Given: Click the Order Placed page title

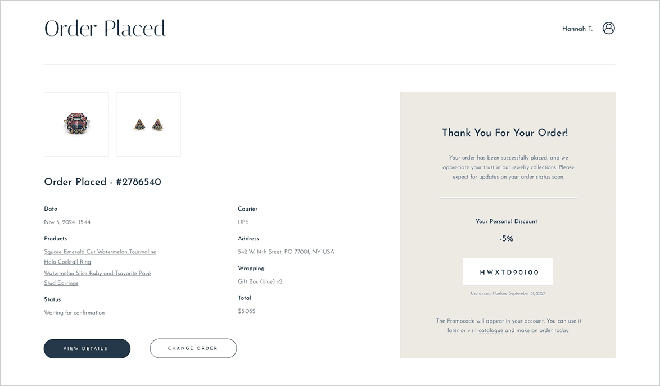Looking at the screenshot, I should pyautogui.click(x=105, y=29).
